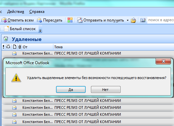
Task: Click the address book search field
Action: (160, 20)
